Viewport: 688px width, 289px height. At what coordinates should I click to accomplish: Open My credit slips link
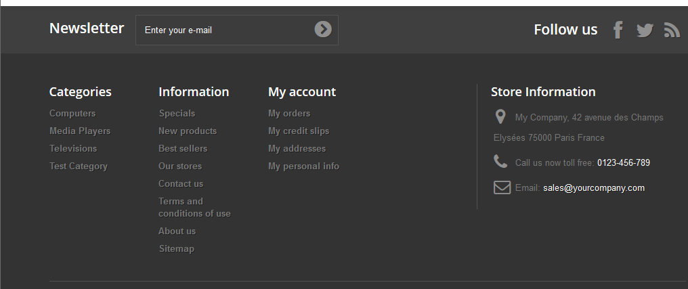pos(299,131)
